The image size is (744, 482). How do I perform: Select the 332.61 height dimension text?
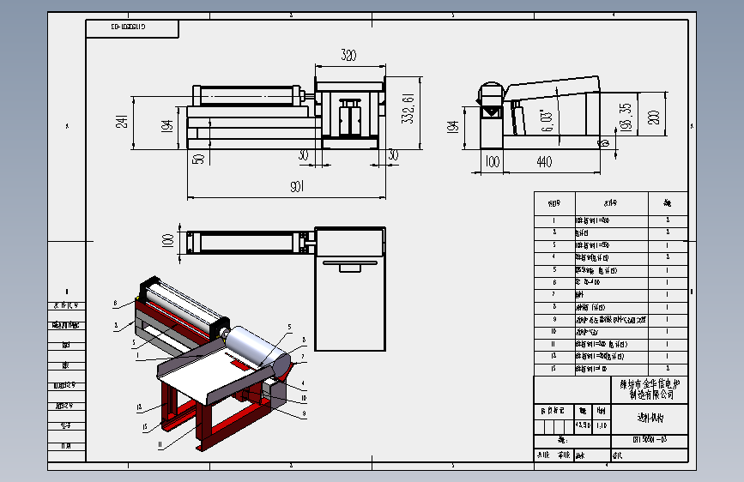click(408, 109)
